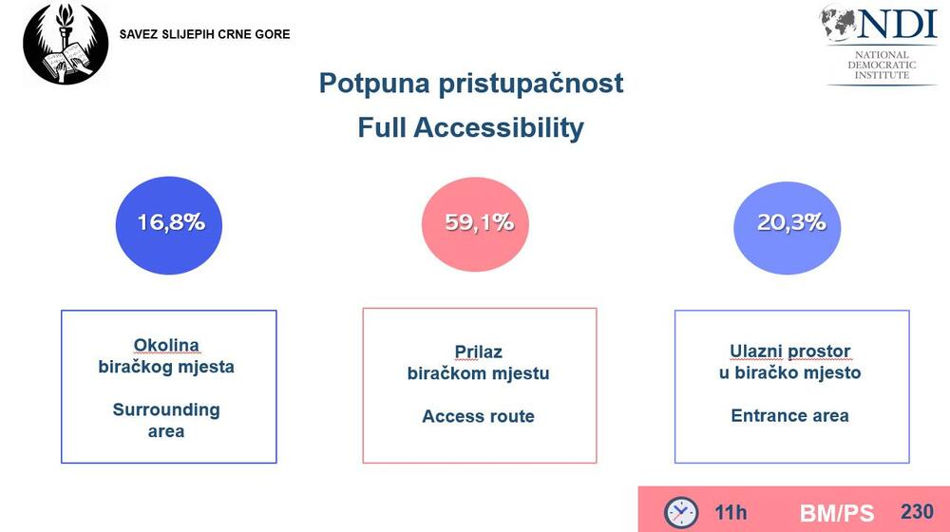This screenshot has height=532, width=950.
Task: Select the 20,3% light blue circle
Action: click(790, 223)
